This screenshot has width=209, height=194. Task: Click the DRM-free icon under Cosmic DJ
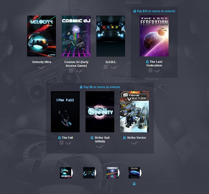(x=71, y=71)
